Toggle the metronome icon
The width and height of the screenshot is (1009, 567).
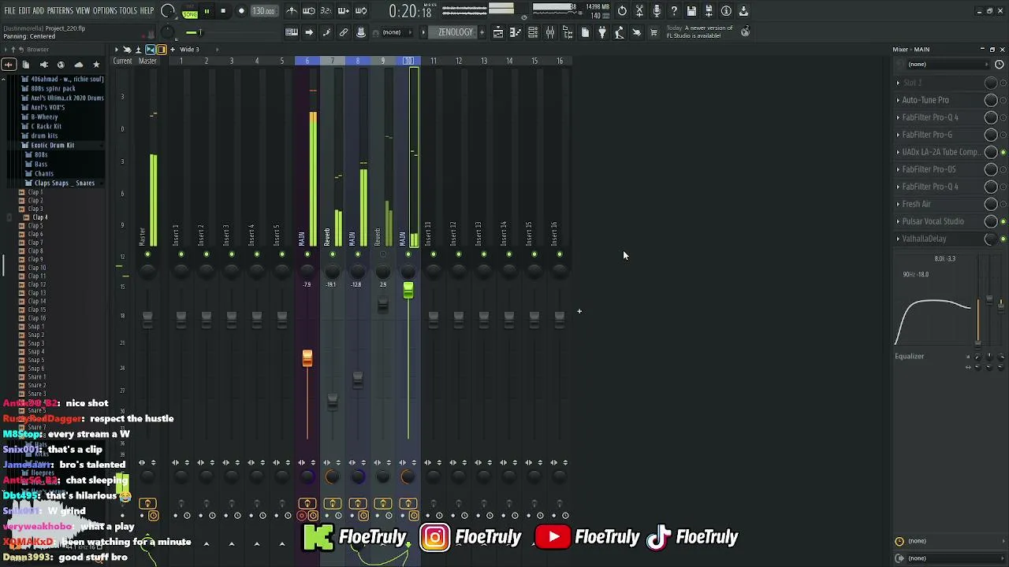point(292,11)
